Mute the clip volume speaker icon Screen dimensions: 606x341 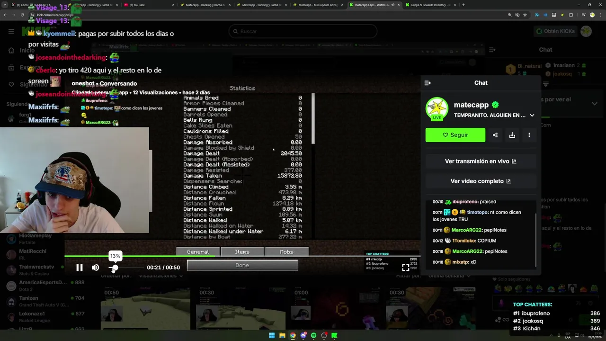coord(95,268)
